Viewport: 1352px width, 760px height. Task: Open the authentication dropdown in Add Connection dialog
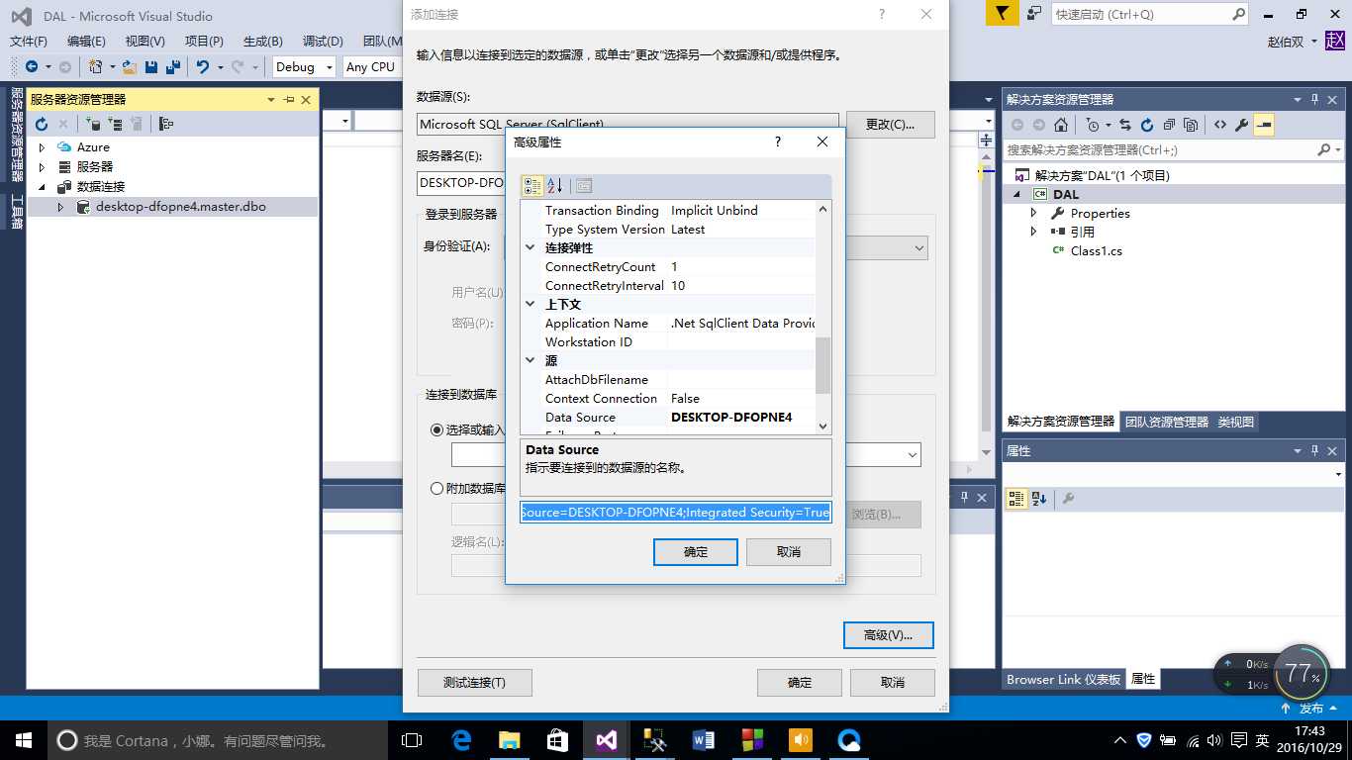coord(918,247)
